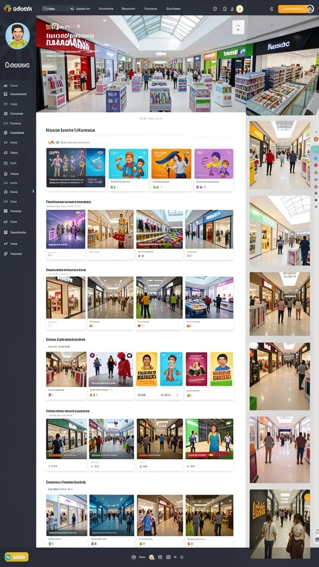Screen dimensions: 319x567
Task: Click the yellow circular icon beside the bell
Action: tap(239, 9)
